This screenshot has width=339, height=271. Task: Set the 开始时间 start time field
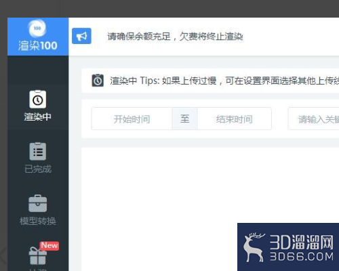tap(132, 119)
